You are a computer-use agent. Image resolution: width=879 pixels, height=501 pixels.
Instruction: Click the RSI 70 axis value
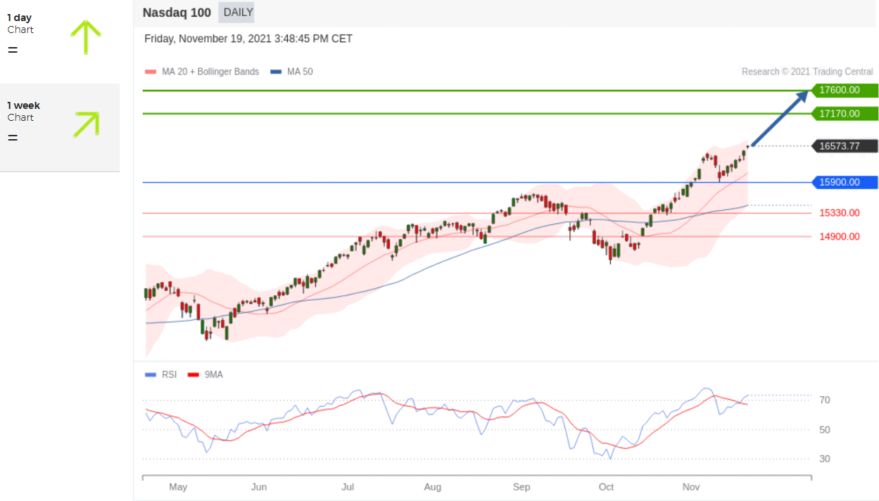coord(825,400)
